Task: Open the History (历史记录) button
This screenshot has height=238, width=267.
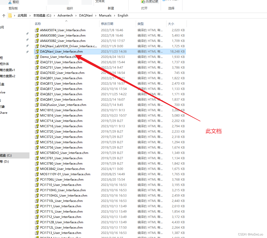Action: (x=150, y=2)
